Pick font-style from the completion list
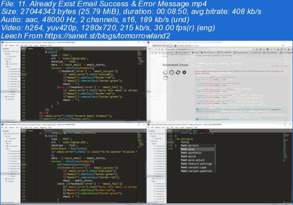This screenshot has width=293, height=205. tap(188, 156)
